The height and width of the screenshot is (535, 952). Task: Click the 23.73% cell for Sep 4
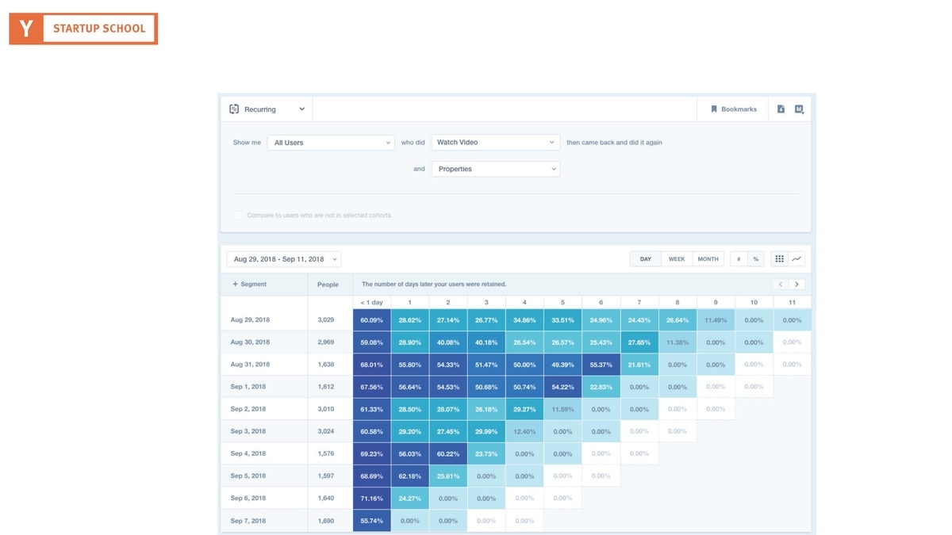[x=486, y=454]
